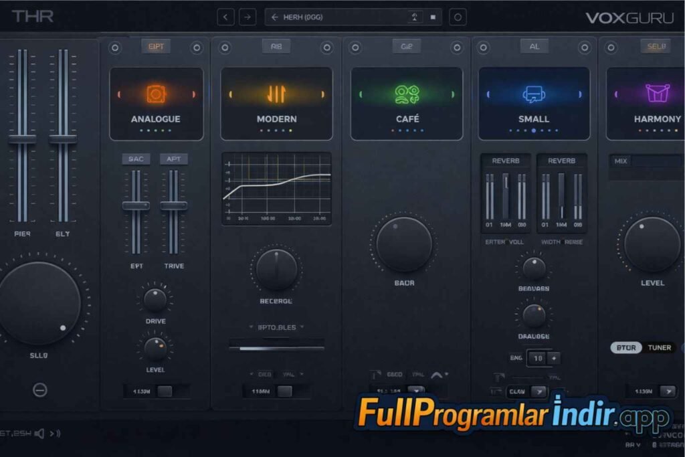Click the circular minus icon under the large knob

point(40,390)
